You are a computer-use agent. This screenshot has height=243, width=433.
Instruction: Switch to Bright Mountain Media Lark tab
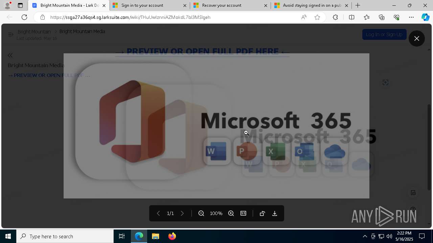click(x=65, y=5)
